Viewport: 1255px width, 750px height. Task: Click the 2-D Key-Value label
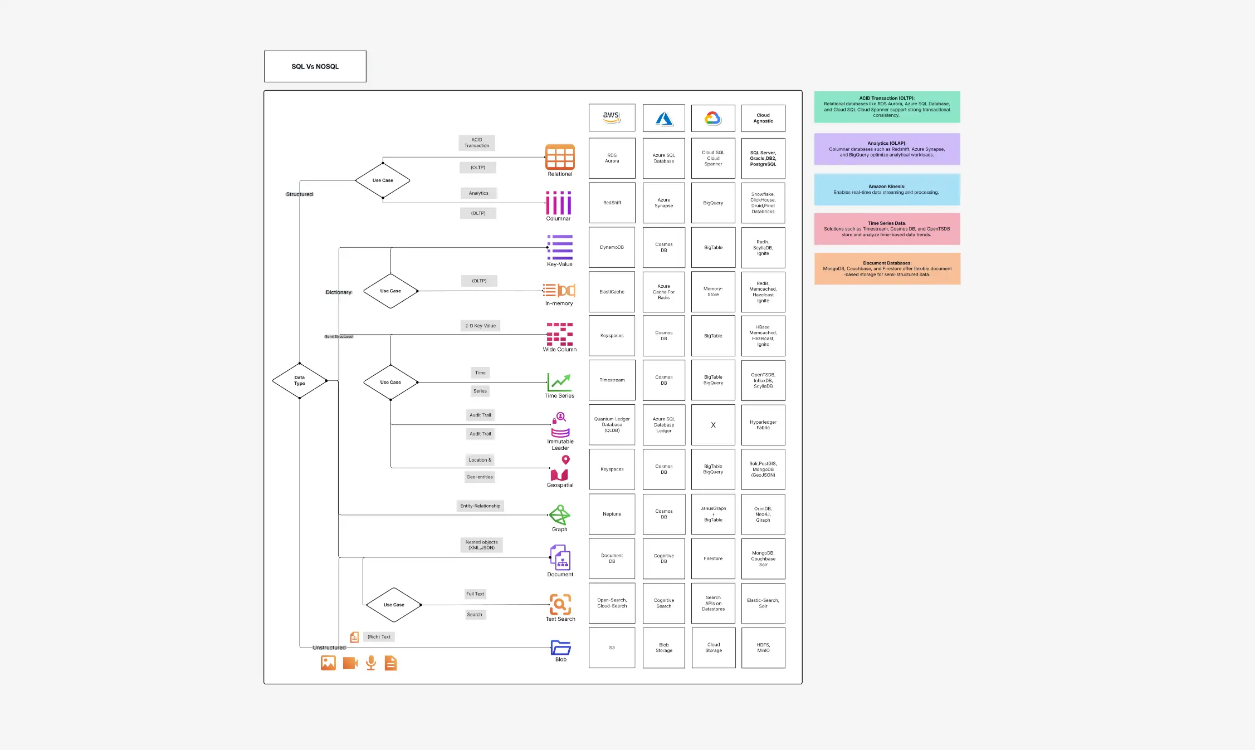[480, 326]
